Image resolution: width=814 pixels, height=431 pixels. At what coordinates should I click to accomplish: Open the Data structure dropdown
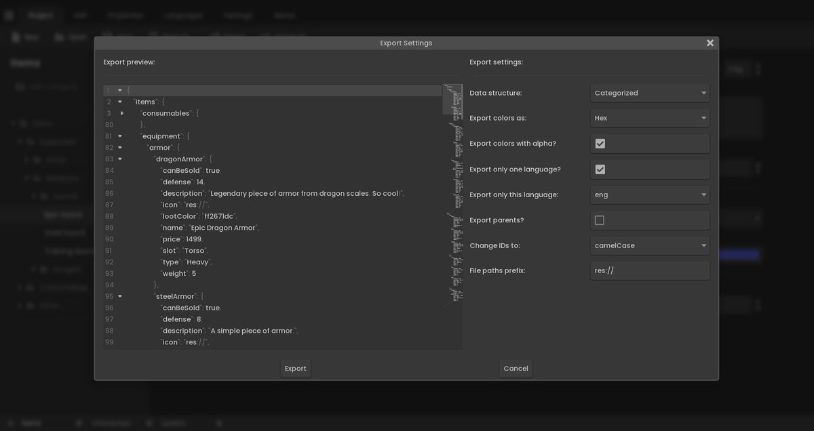coord(650,93)
